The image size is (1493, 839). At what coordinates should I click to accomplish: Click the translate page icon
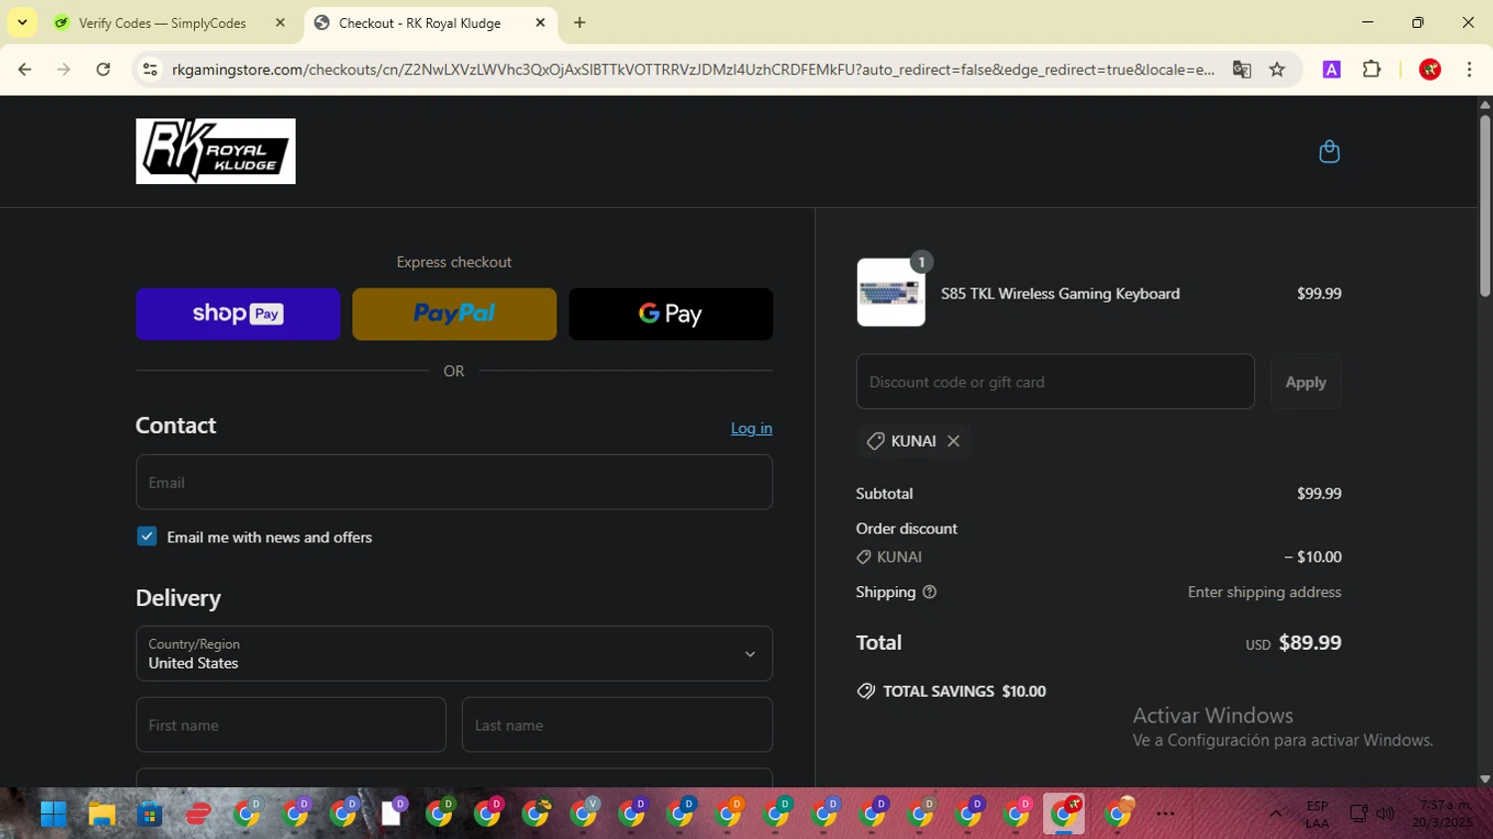click(1241, 70)
